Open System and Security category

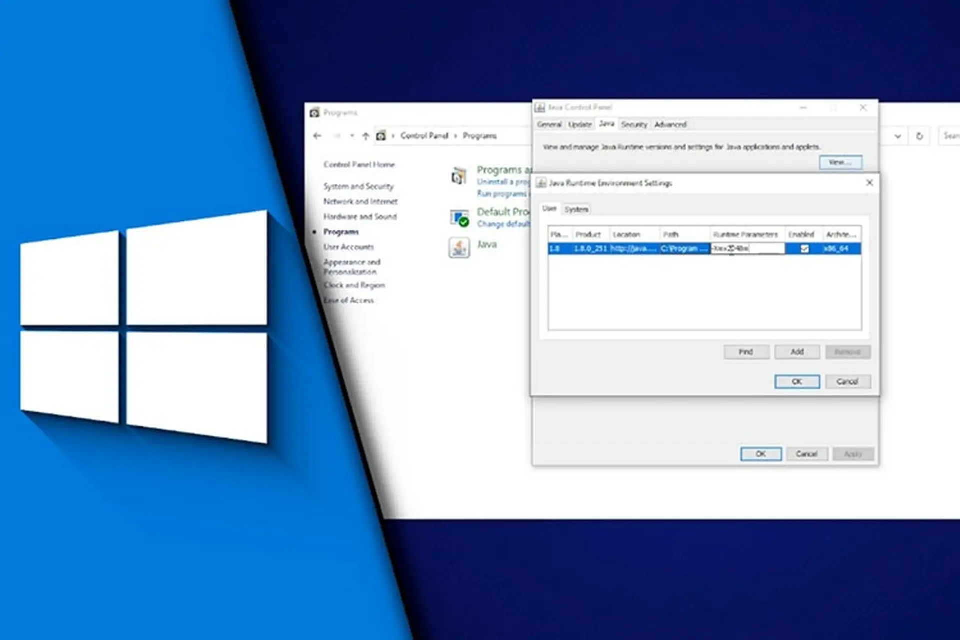358,186
